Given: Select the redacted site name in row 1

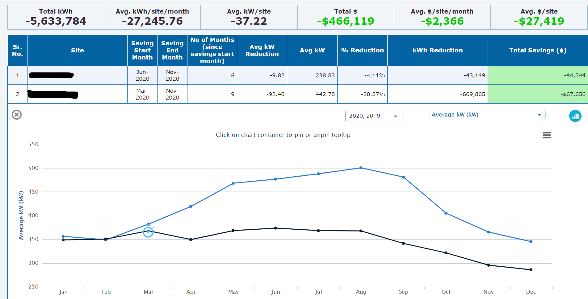Looking at the screenshot, I should click(x=51, y=75).
